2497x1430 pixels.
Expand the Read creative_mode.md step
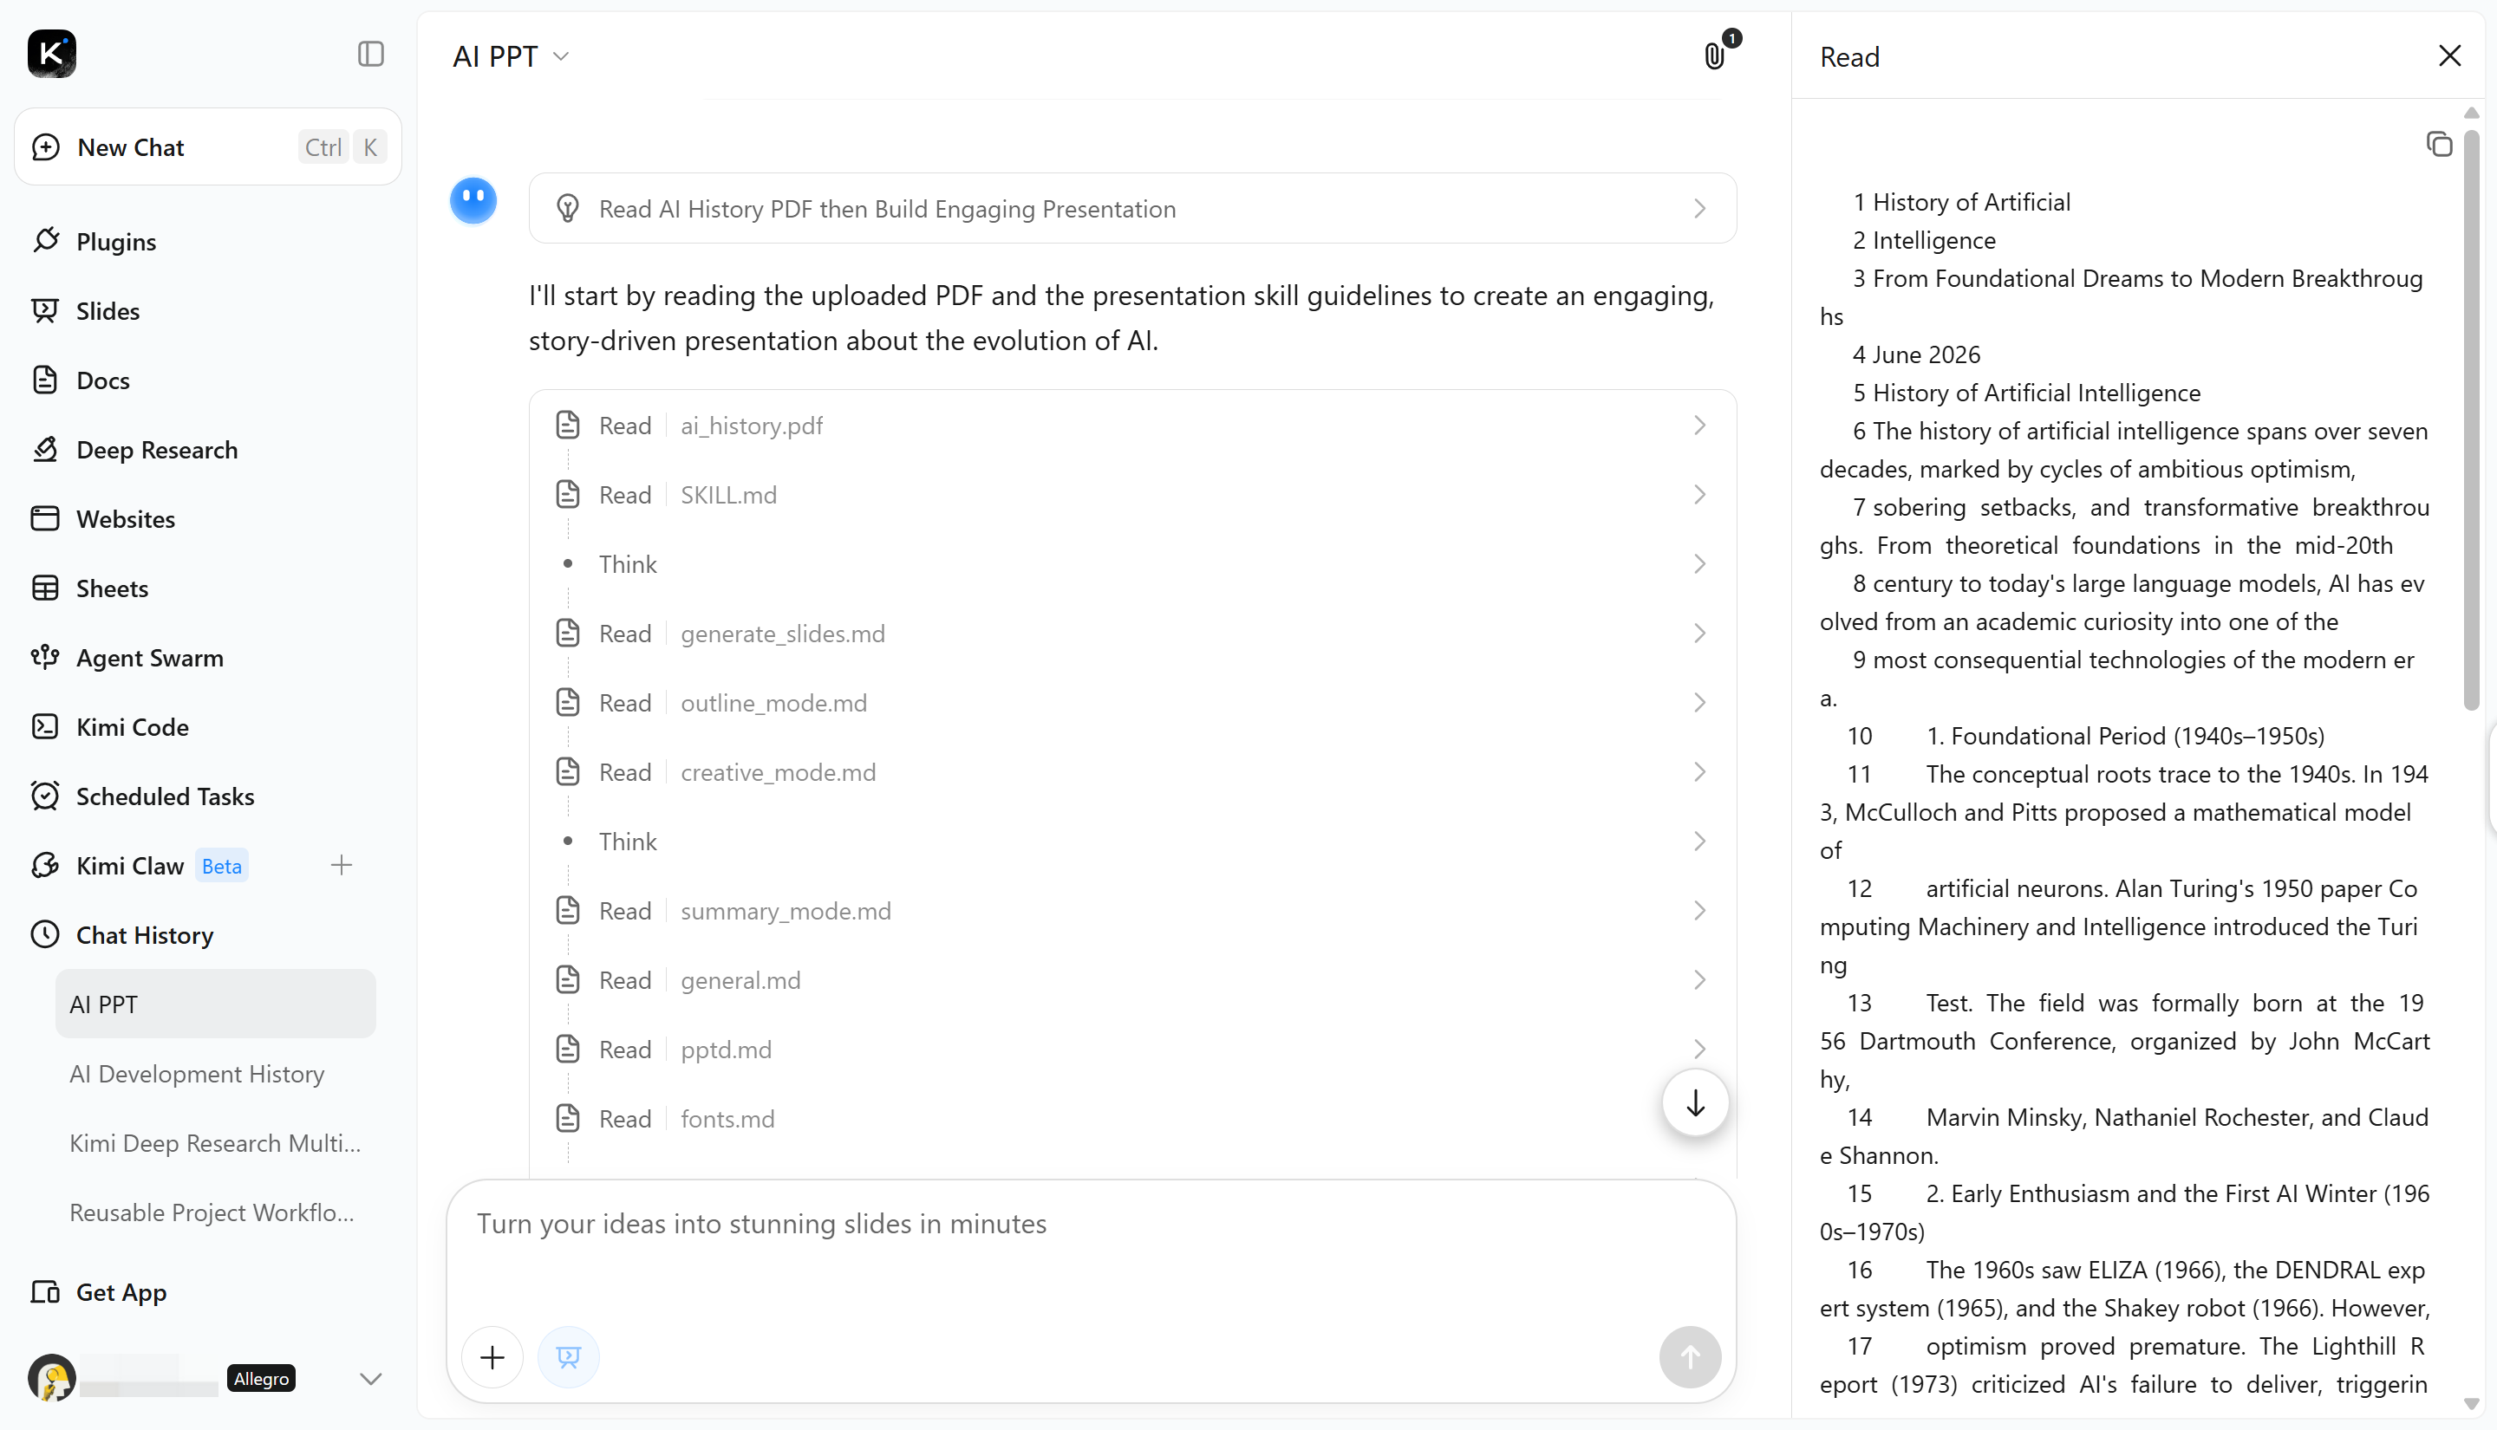pyautogui.click(x=1132, y=772)
